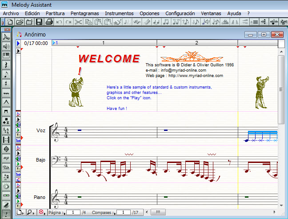288x219 pixels.
Task: Open the Archivo menu
Action: pos(11,13)
